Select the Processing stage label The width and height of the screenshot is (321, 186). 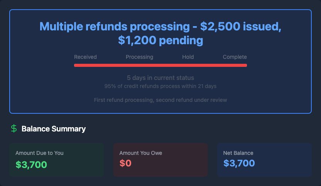pos(139,57)
